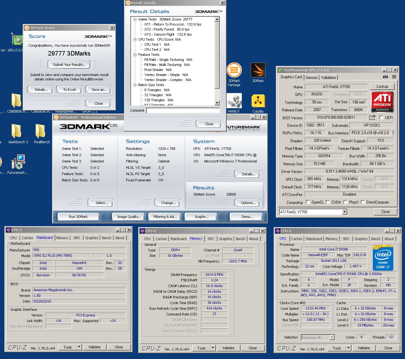The height and width of the screenshot is (359, 405).
Task: Click the GPU-Z screenshot camera icon
Action: [385, 77]
